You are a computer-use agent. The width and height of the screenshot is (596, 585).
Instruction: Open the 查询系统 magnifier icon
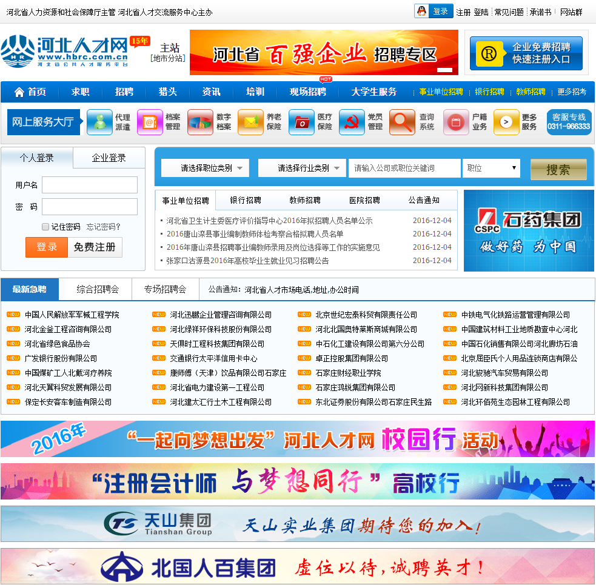click(402, 122)
